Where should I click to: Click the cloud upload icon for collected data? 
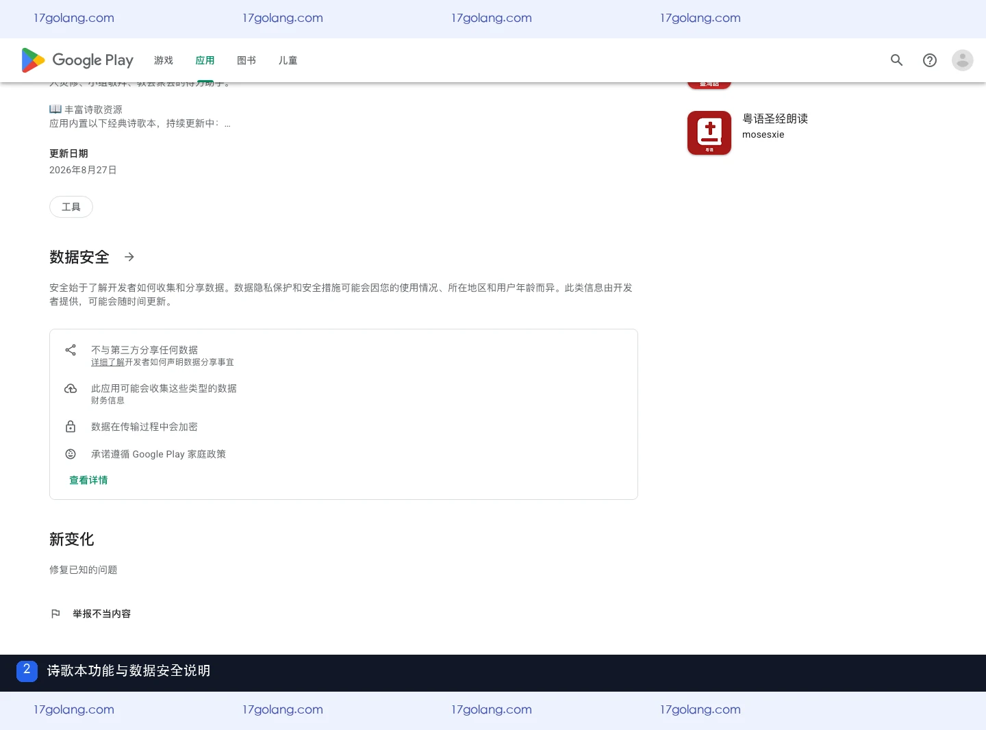click(71, 388)
